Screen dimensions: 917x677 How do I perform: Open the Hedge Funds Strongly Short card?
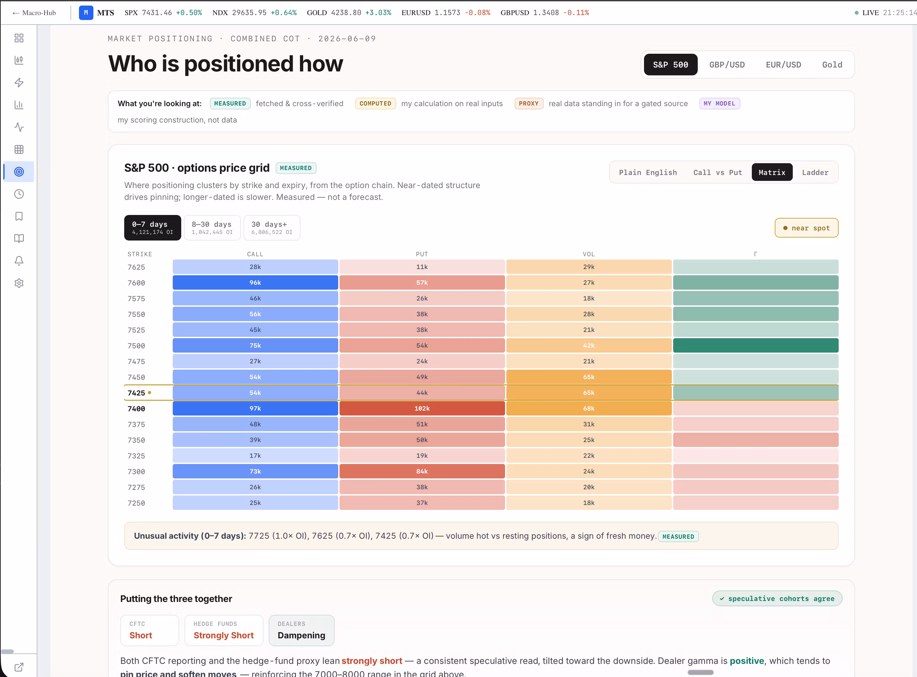pos(224,630)
